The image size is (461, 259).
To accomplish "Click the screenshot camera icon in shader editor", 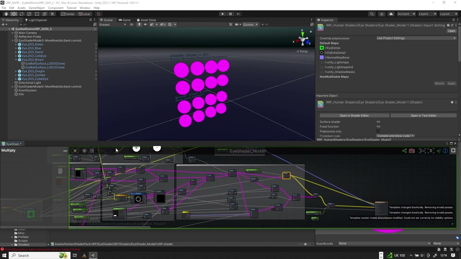I will (x=412, y=151).
